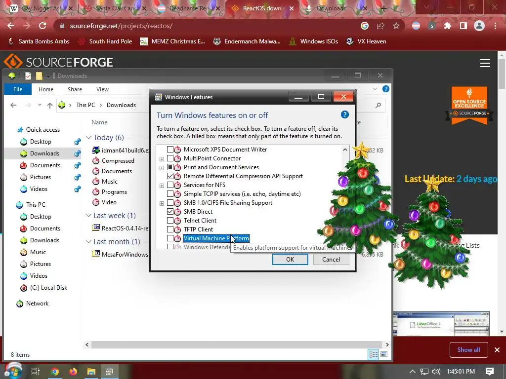The width and height of the screenshot is (506, 379).
Task: Go up one folder level in File Explorer
Action: pos(50,105)
